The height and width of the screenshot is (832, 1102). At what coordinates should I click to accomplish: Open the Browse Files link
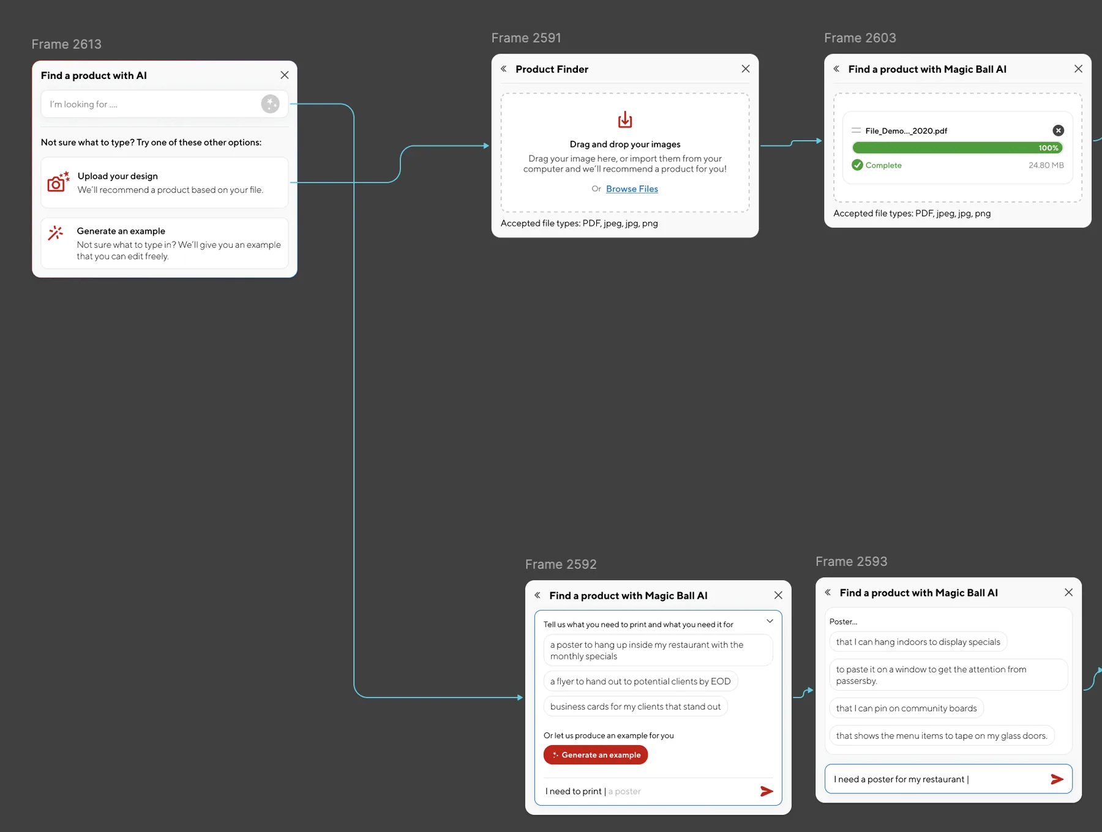click(x=632, y=189)
